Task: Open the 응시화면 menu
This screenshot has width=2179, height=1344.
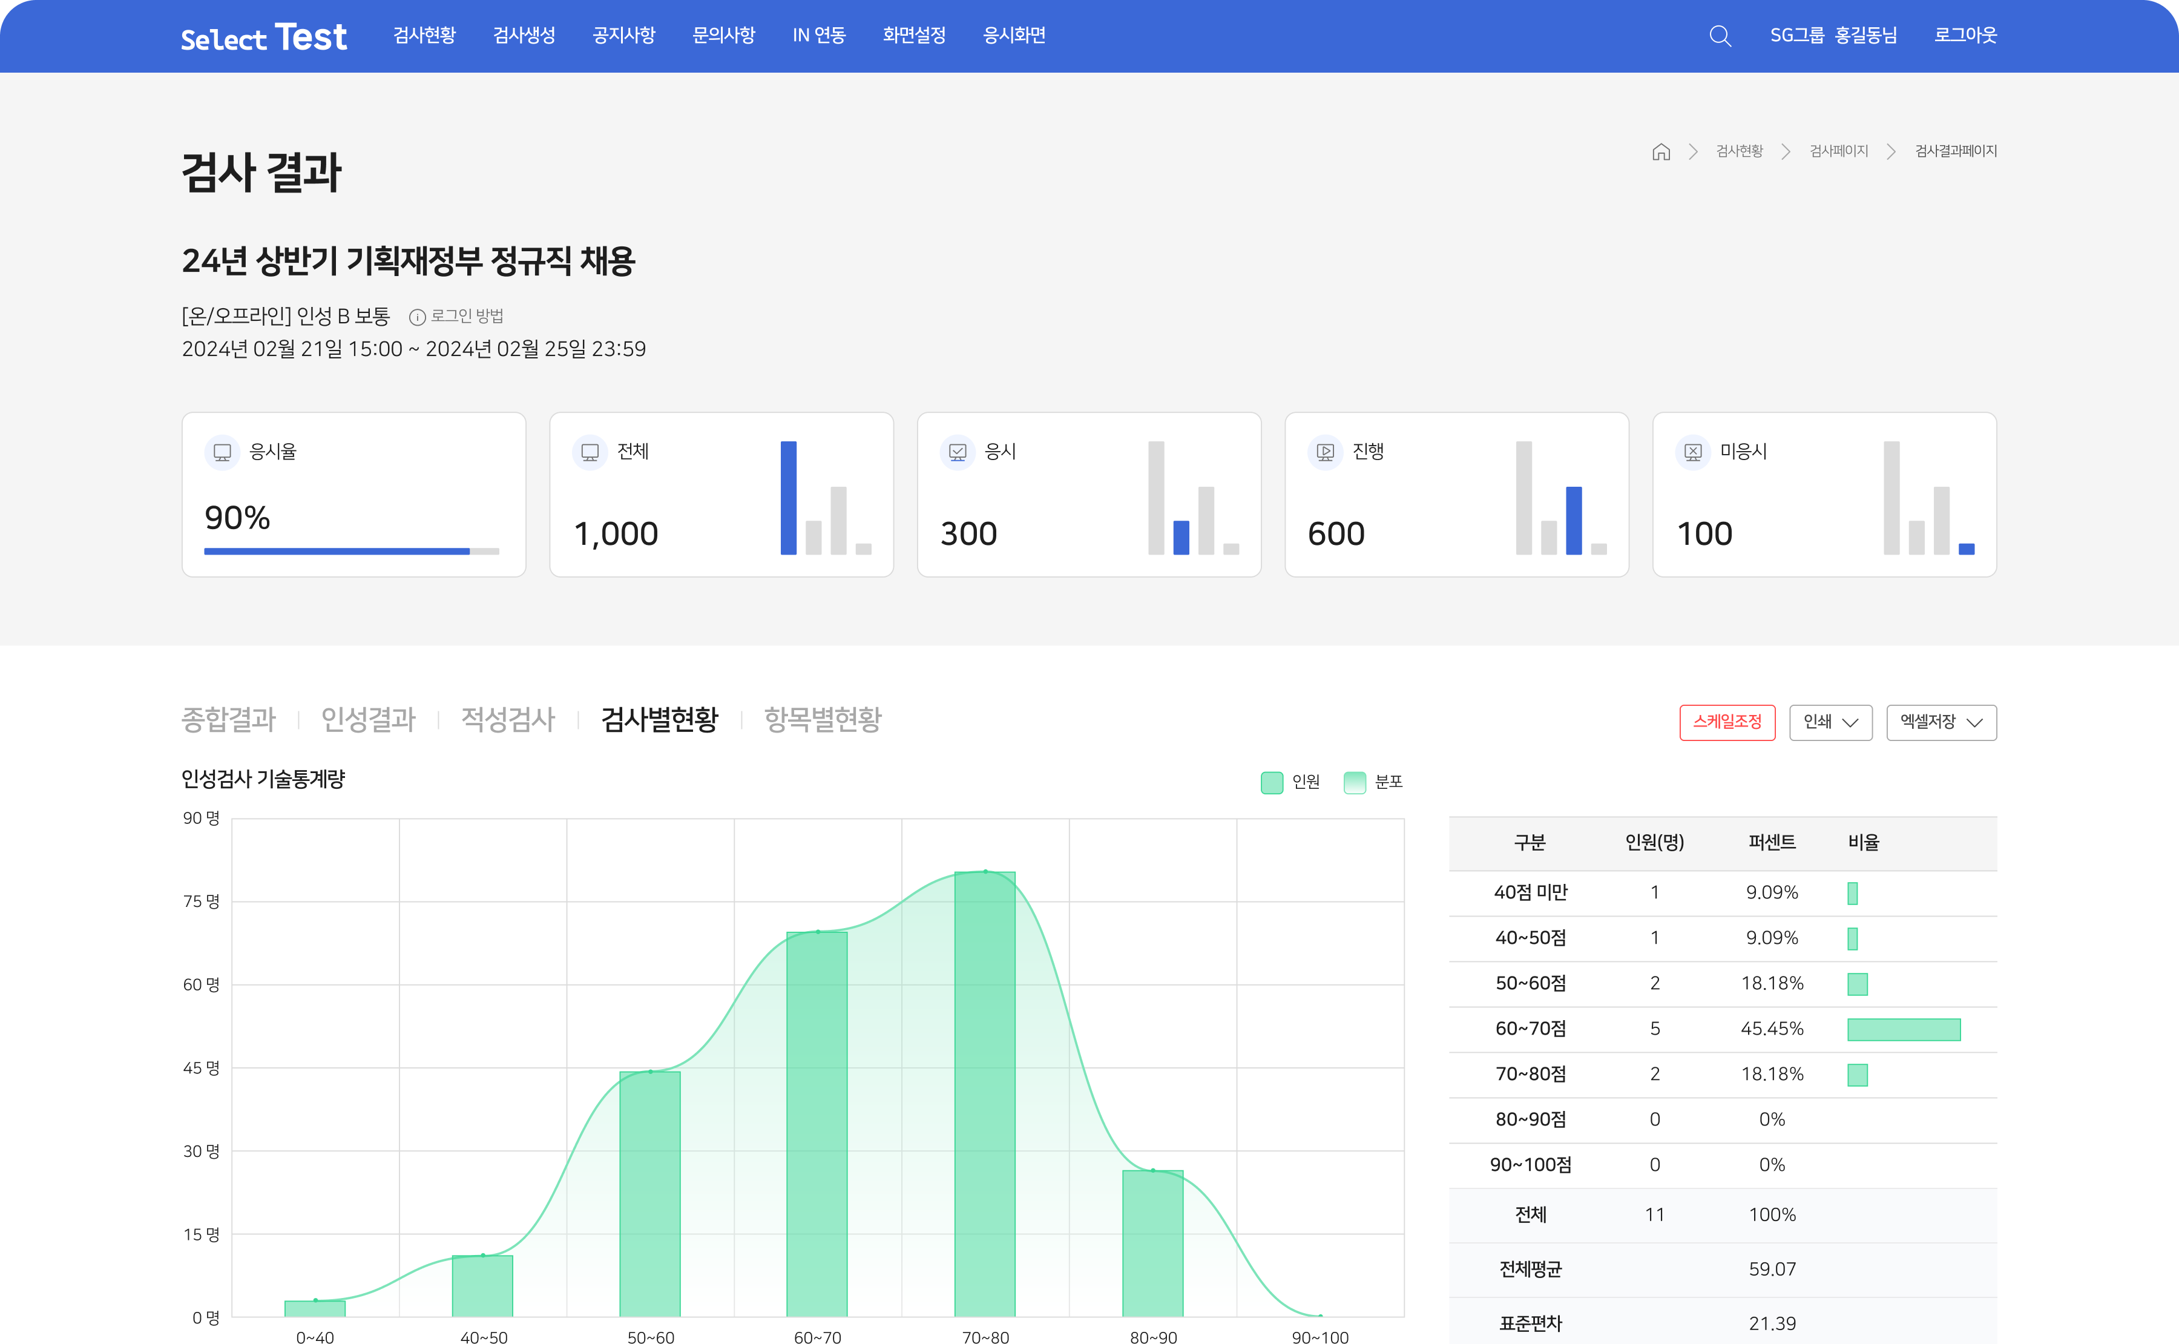Action: click(1014, 36)
